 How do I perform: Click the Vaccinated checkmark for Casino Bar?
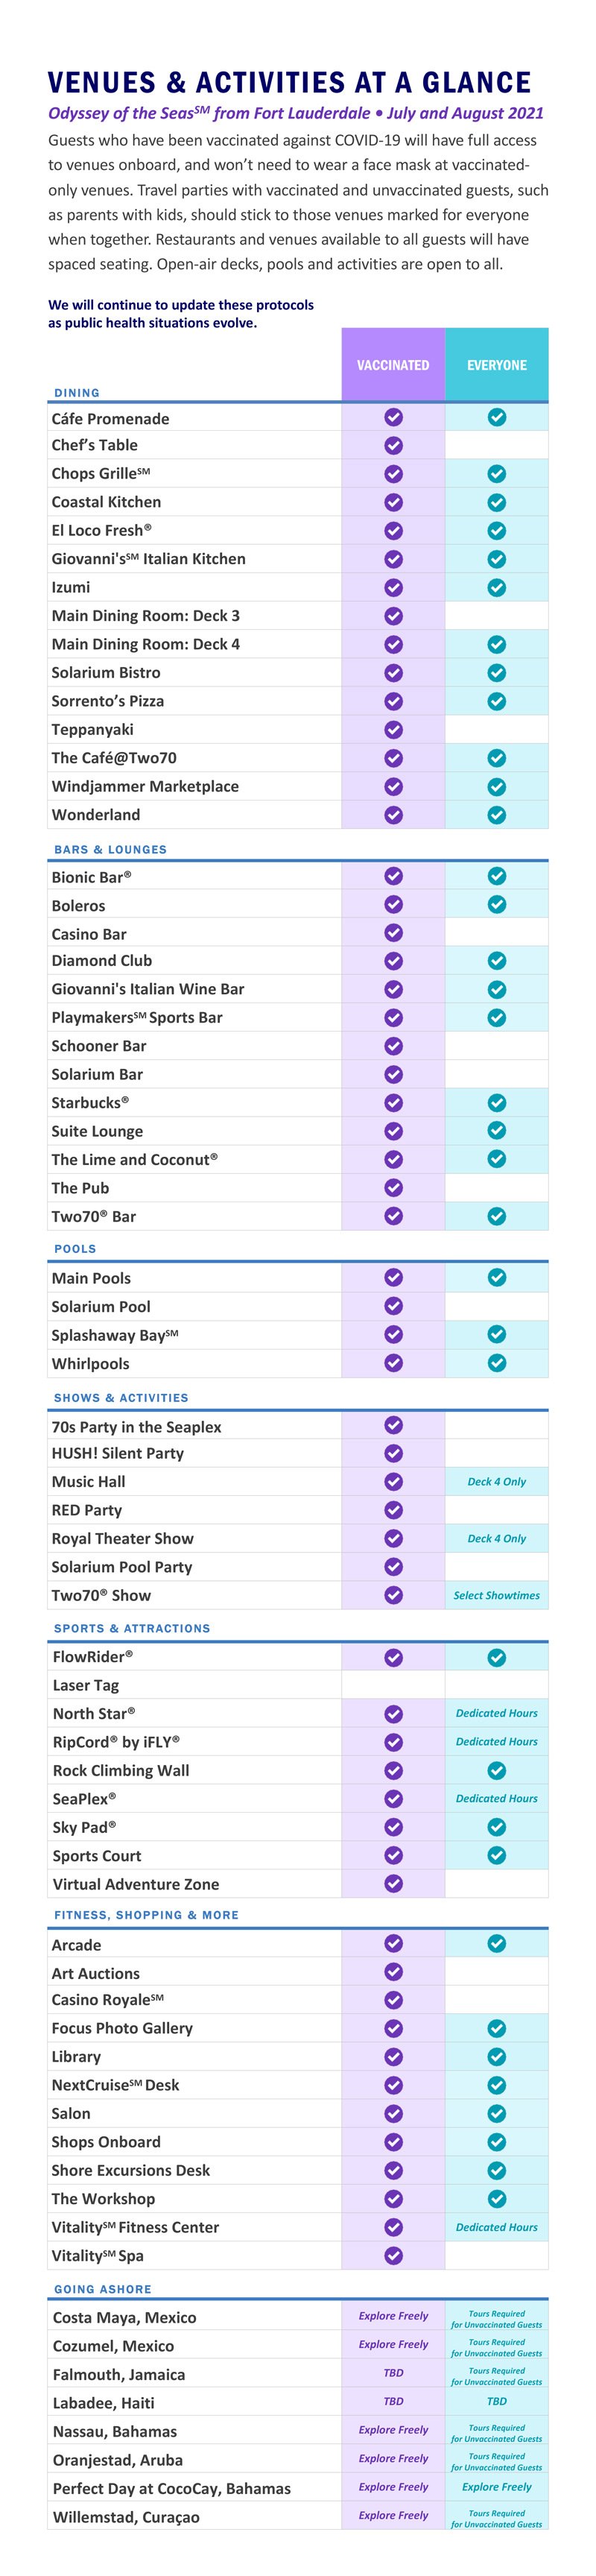click(x=393, y=932)
